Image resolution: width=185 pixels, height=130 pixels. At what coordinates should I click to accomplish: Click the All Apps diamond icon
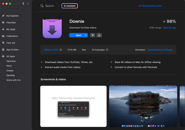click(x=3, y=56)
